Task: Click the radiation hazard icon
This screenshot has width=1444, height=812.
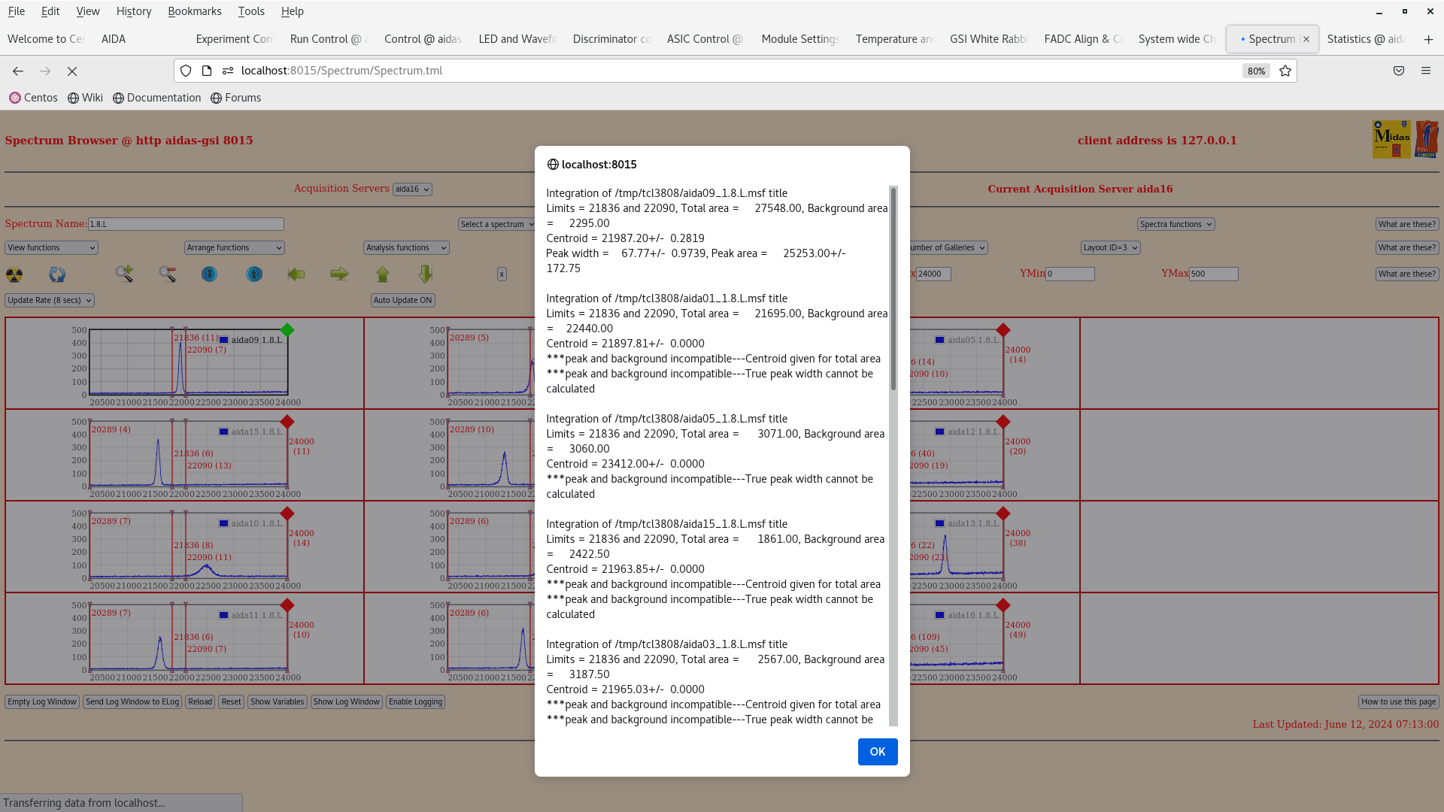Action: [14, 274]
